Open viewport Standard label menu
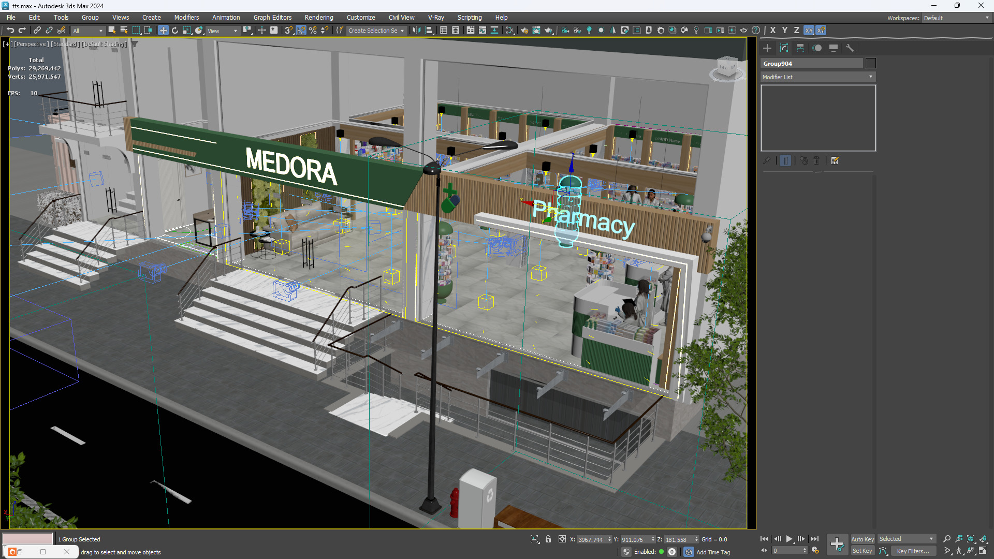The height and width of the screenshot is (559, 994). click(x=65, y=44)
